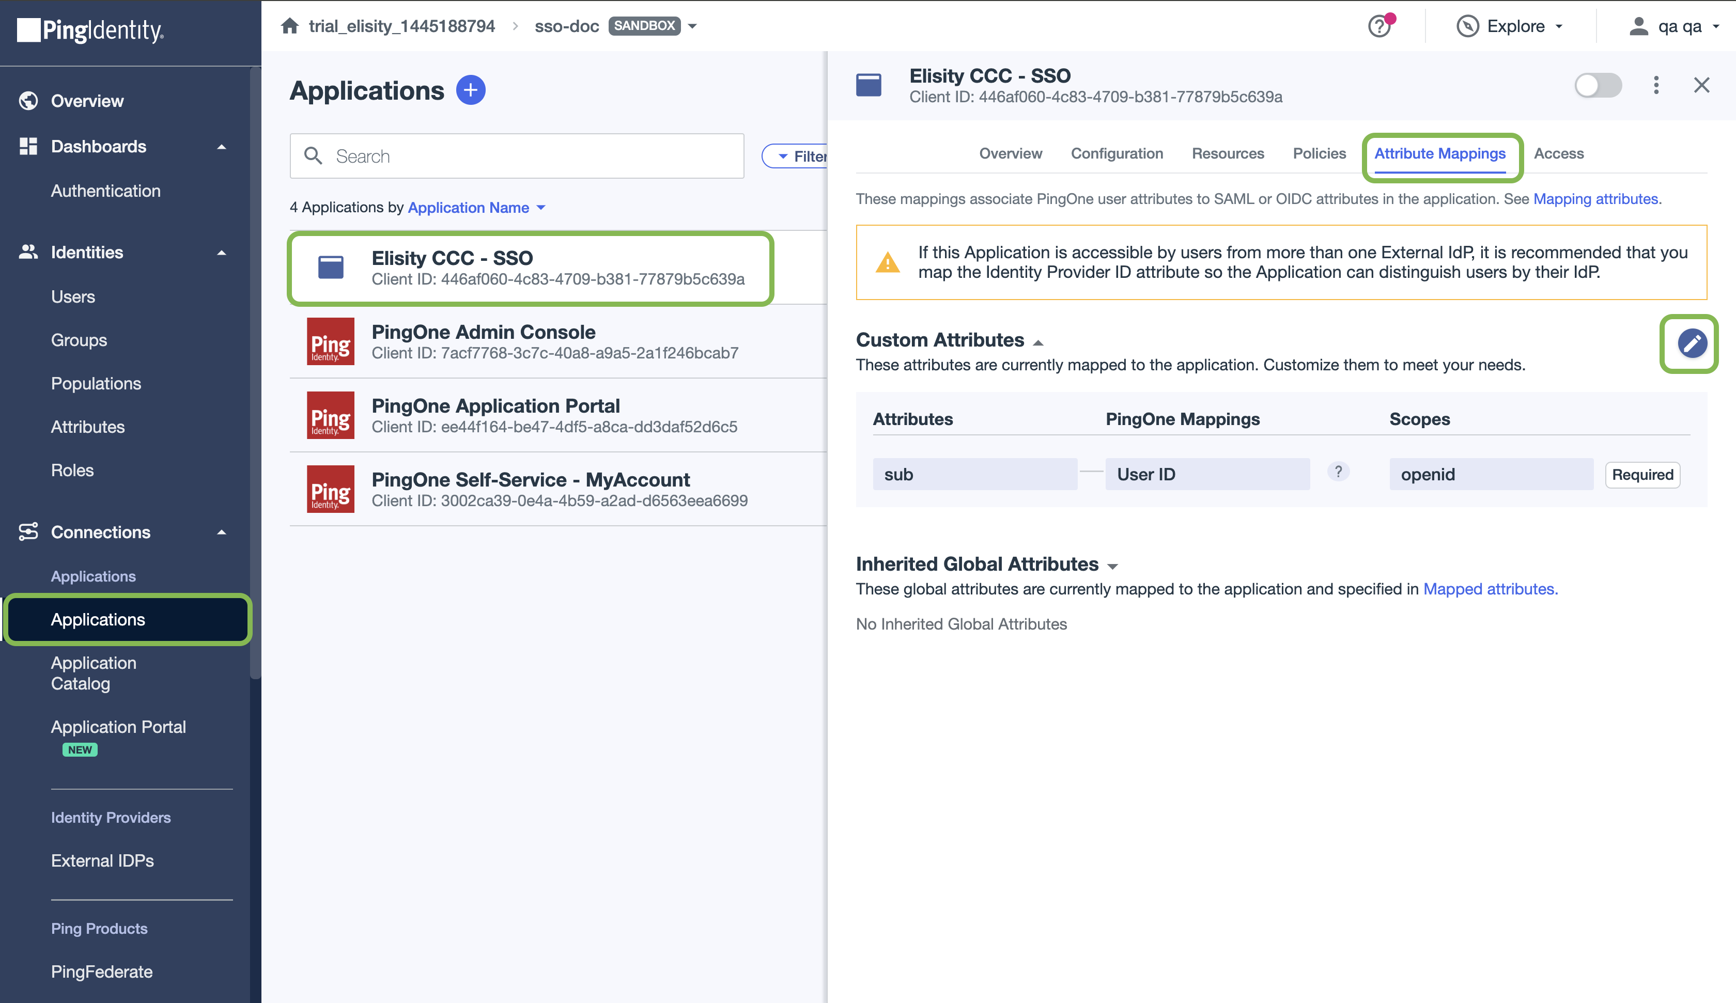Switch to the Access tab
Image resolution: width=1736 pixels, height=1003 pixels.
[1558, 153]
